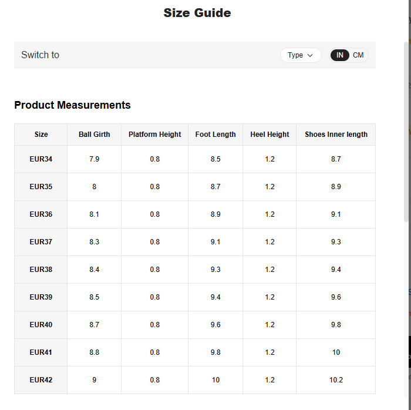411x410 pixels.
Task: Select the EUR42 size row label
Action: tap(41, 380)
